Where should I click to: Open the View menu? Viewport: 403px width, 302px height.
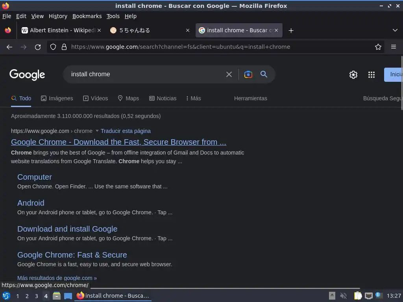click(x=37, y=16)
